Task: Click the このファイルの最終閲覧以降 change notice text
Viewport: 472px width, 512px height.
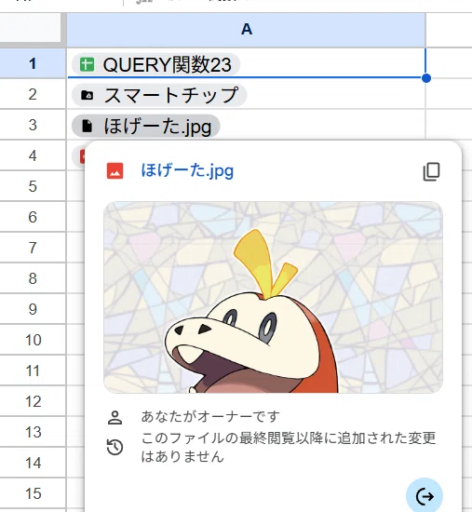Action: coord(289,447)
